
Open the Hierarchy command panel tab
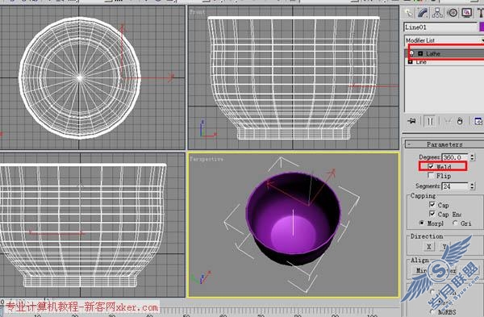point(437,13)
